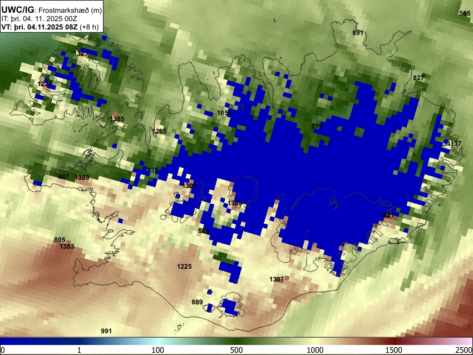Click the 1355 map value
The image size is (473, 355).
(x=117, y=119)
